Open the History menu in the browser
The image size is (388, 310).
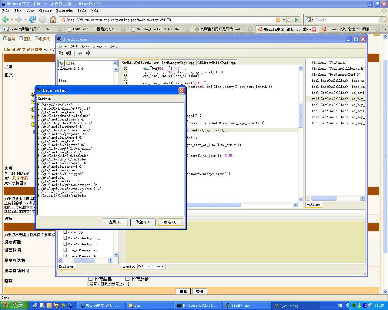pos(45,11)
